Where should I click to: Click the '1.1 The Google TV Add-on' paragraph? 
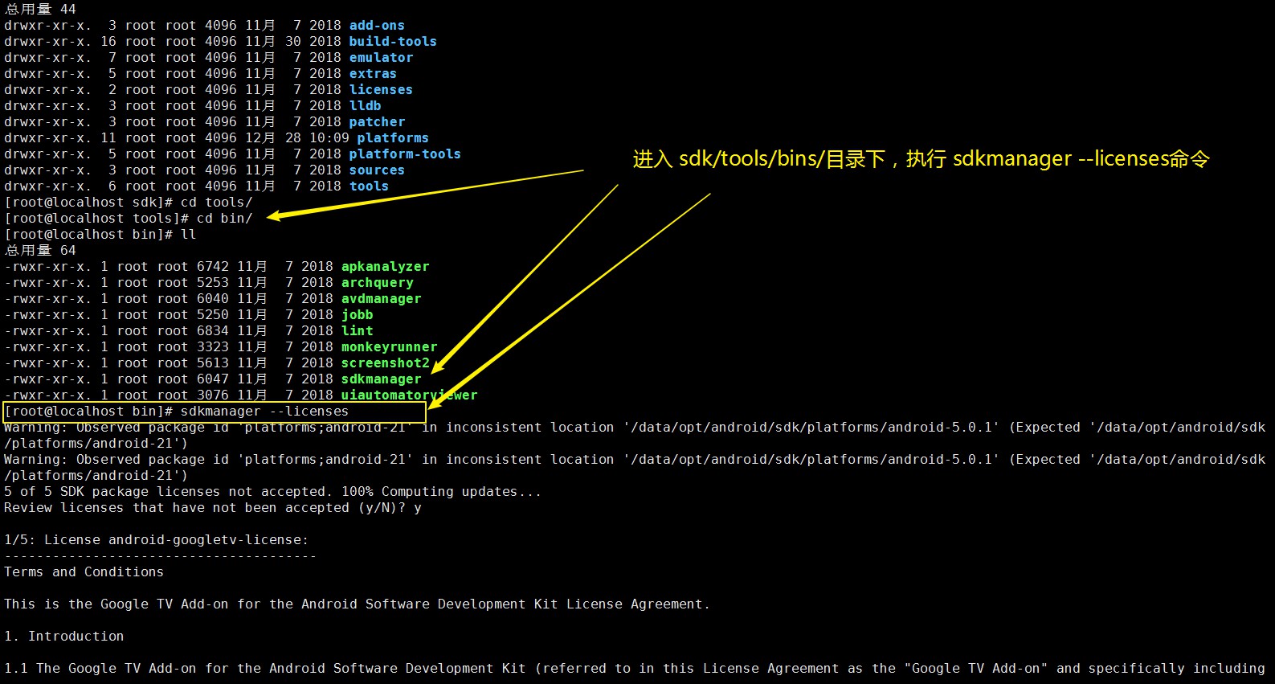635,669
